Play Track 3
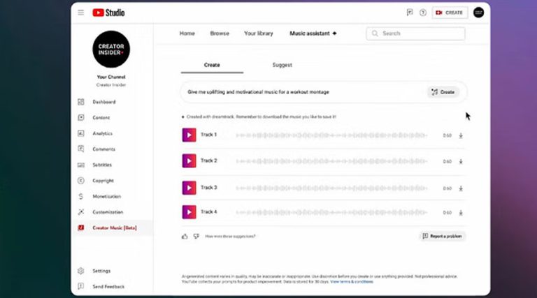This screenshot has width=537, height=298. [x=189, y=188]
